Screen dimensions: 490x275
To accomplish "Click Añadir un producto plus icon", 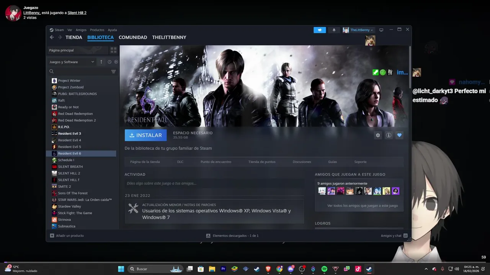I will [52, 236].
